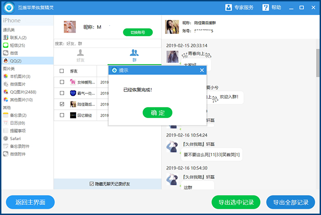
Task: Click timestamp 2019-02-16 10:54:30
Action: click(187, 168)
